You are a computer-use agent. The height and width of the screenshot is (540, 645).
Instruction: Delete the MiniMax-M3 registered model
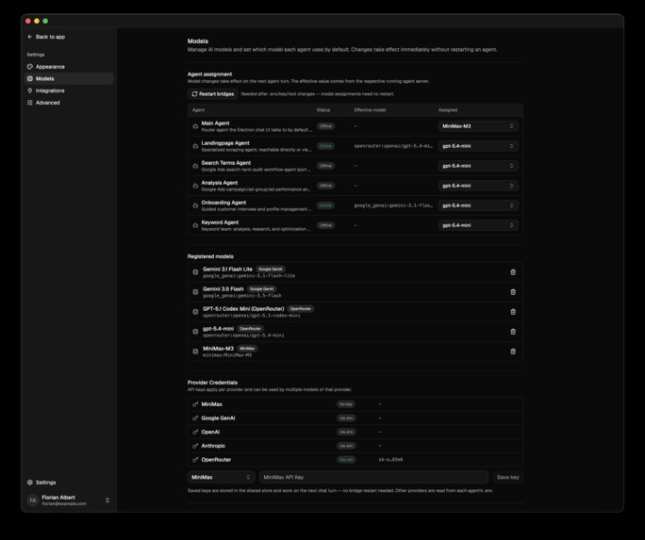[513, 352]
